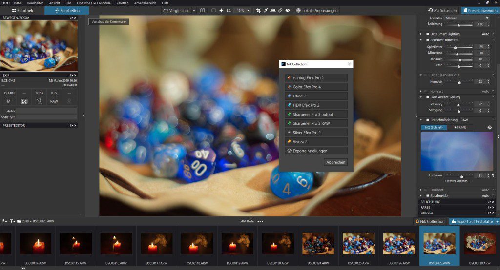Open Export auf Festplatte dropdown arrow

tap(497, 222)
